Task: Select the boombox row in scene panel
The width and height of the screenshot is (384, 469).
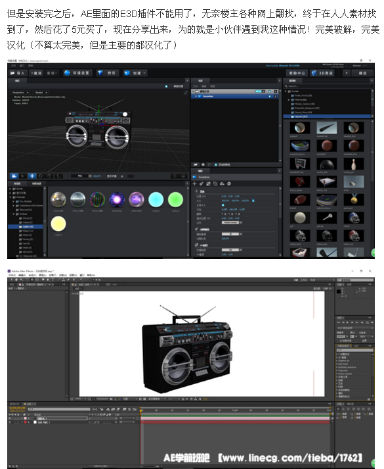Action: 234,96
